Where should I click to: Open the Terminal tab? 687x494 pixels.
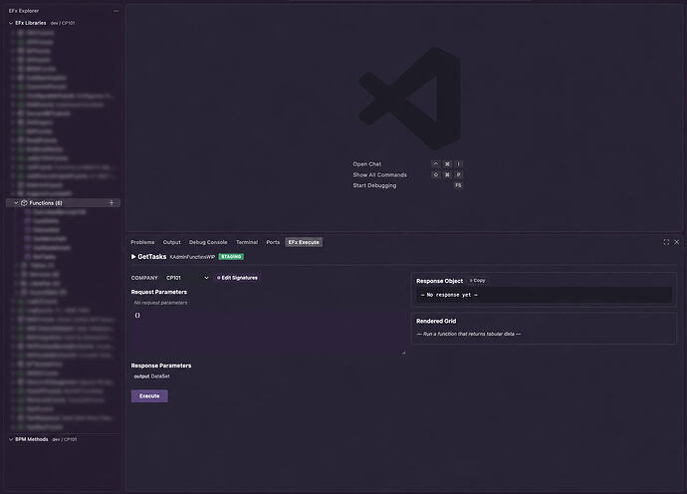click(x=247, y=242)
